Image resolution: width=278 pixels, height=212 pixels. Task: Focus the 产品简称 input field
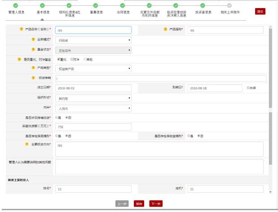pyautogui.click(x=225, y=30)
